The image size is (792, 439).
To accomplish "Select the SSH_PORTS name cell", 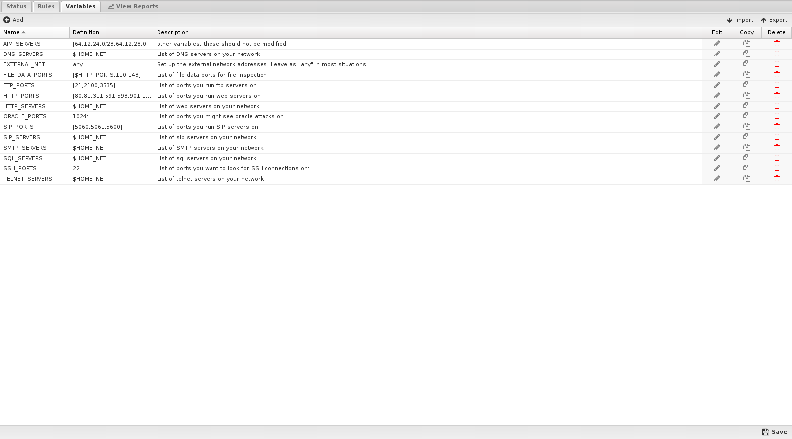I will click(35, 168).
